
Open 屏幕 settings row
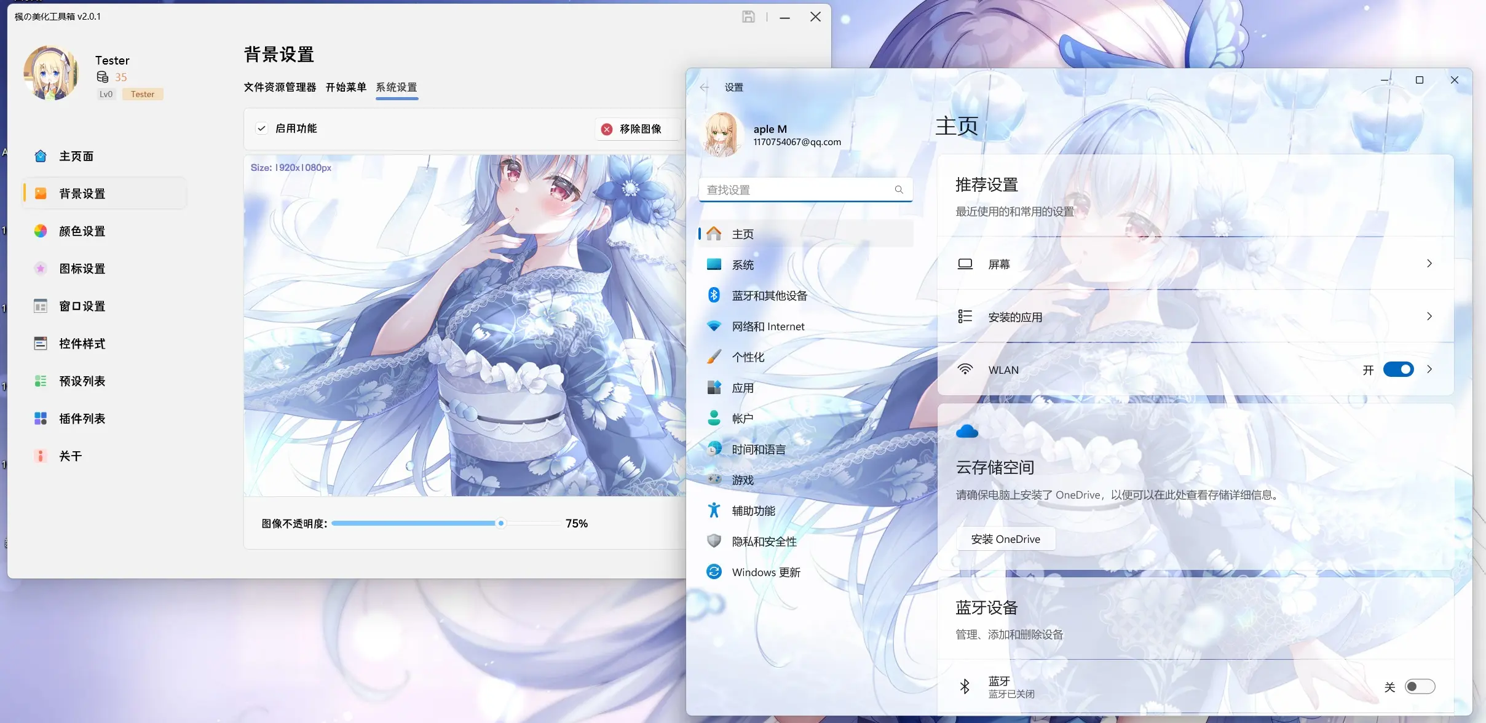click(1195, 264)
